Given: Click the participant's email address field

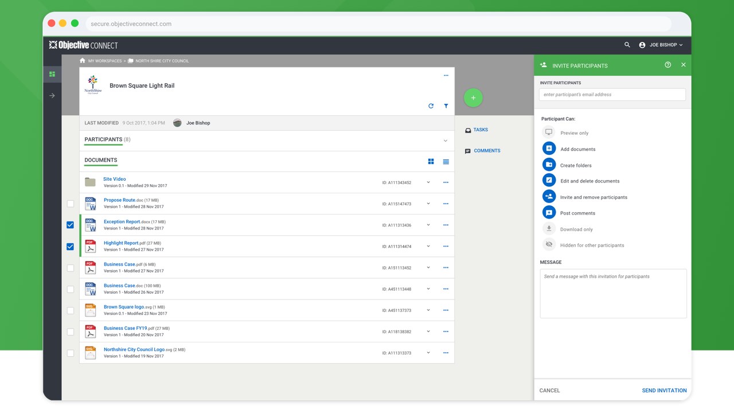Looking at the screenshot, I should (612, 95).
